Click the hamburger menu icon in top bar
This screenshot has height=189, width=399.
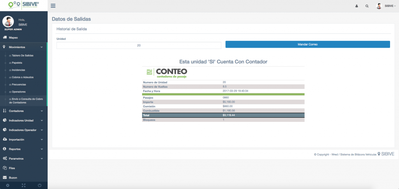tap(53, 6)
